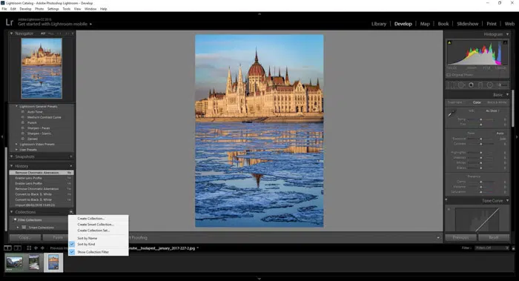Click the Paste button
This screenshot has height=281, width=519.
57,237
